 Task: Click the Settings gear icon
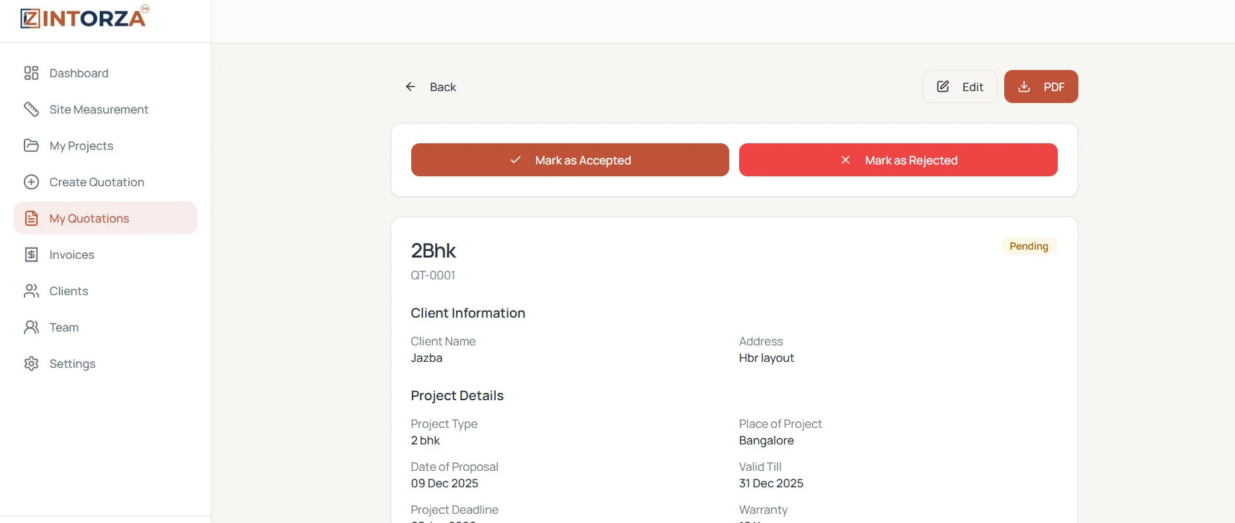pos(31,363)
